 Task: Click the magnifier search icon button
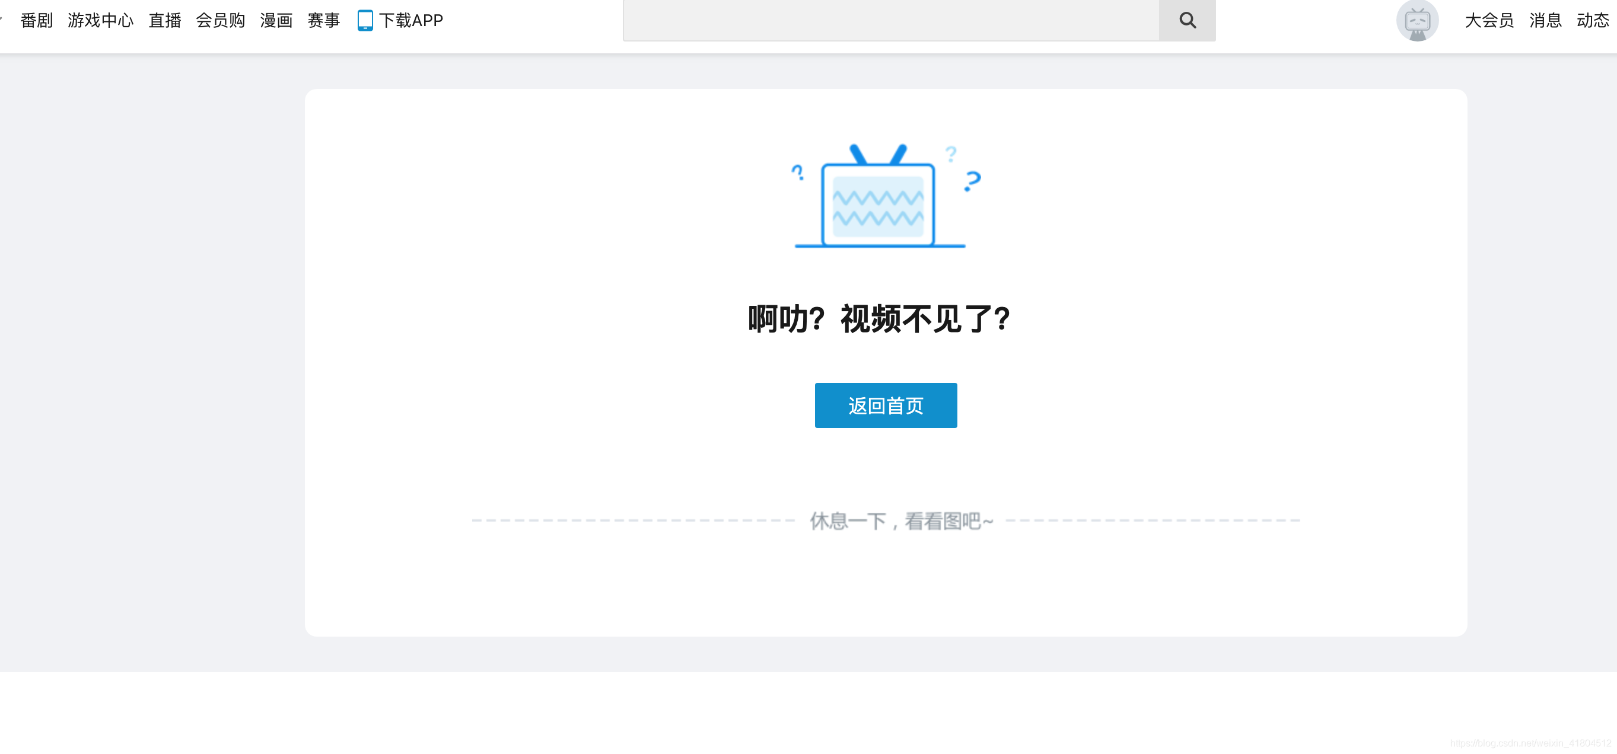(x=1186, y=20)
